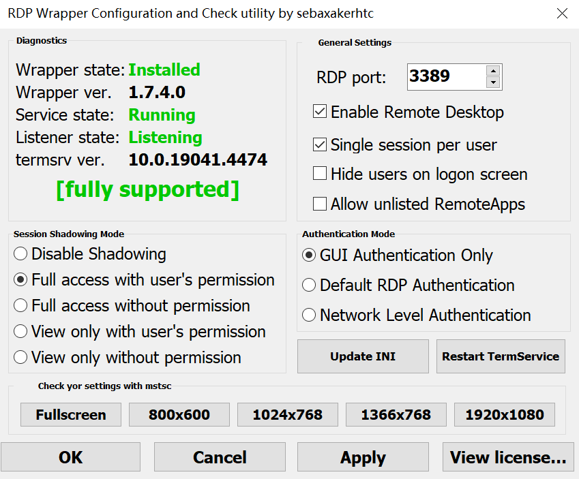579x479 pixels.
Task: Decrease the RDP port with down arrow
Action: [x=493, y=82]
